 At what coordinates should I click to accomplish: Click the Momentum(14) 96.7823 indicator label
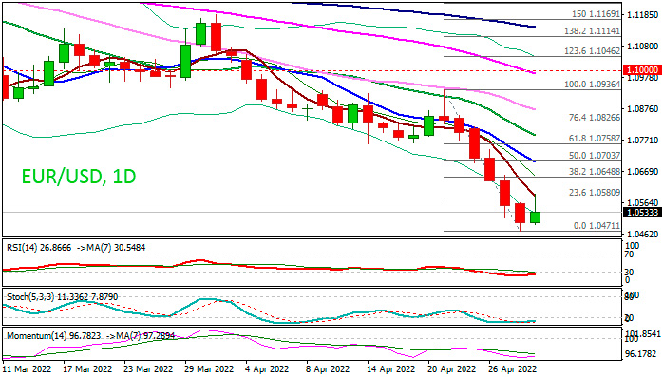(54, 336)
